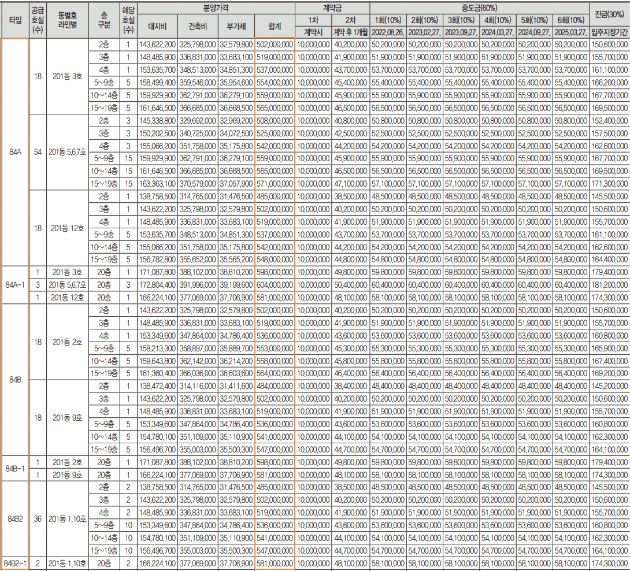Click the 558,000,000 total cell

click(x=275, y=361)
